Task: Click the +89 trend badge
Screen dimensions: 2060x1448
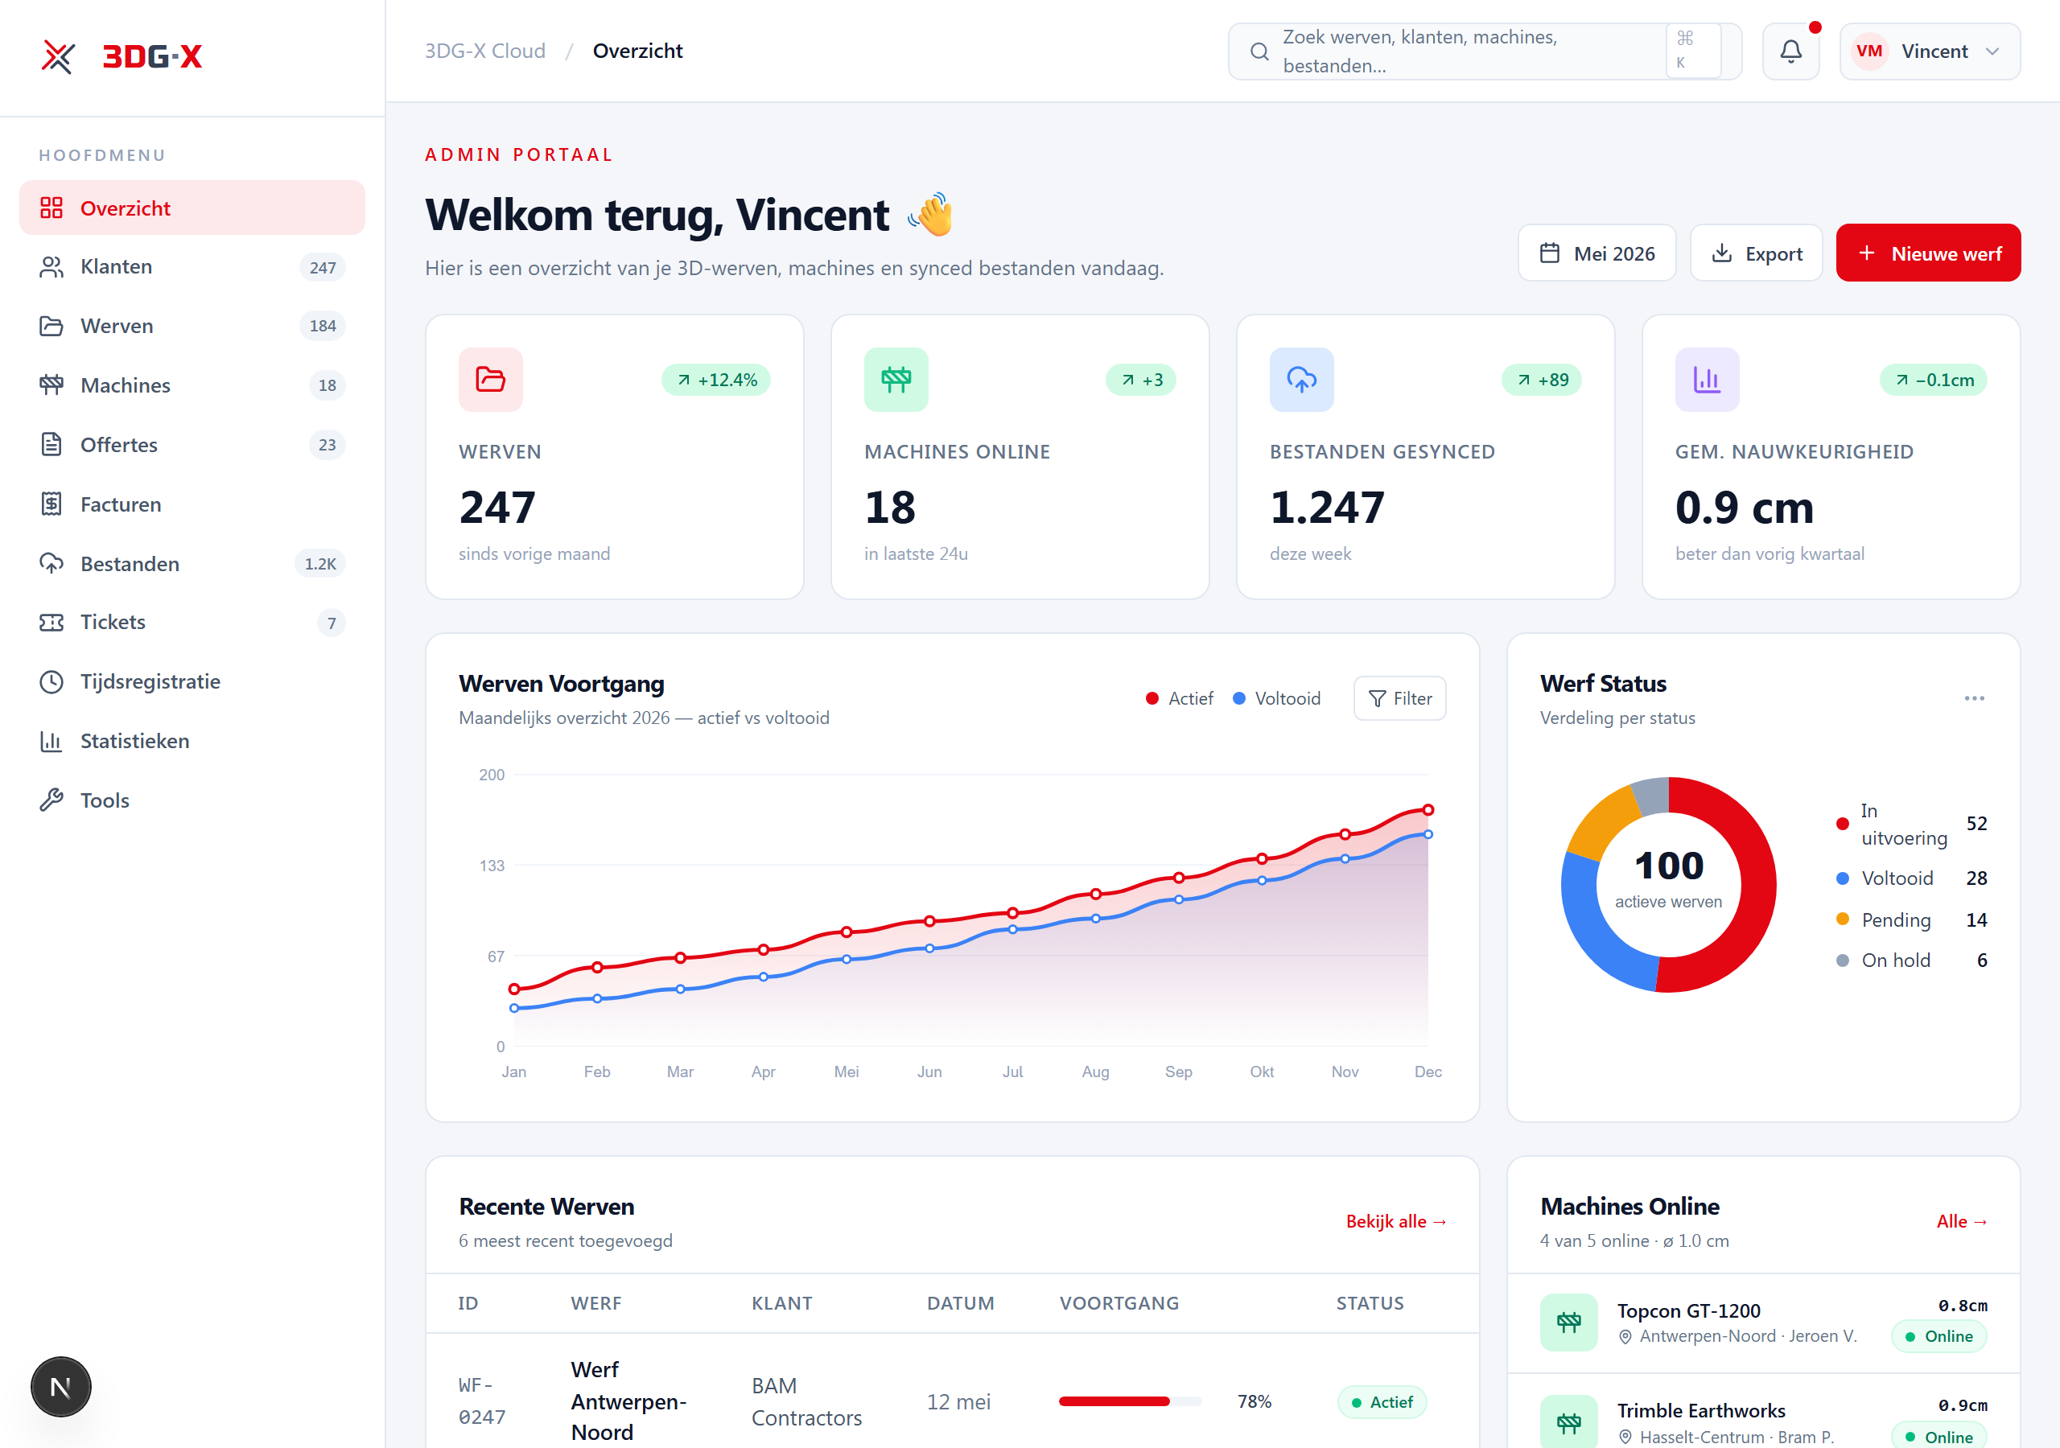Action: coord(1542,380)
